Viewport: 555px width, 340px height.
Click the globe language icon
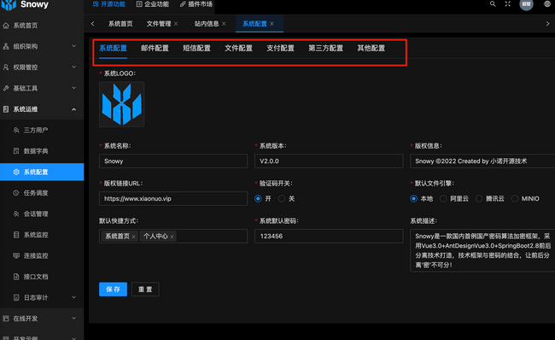[x=547, y=4]
